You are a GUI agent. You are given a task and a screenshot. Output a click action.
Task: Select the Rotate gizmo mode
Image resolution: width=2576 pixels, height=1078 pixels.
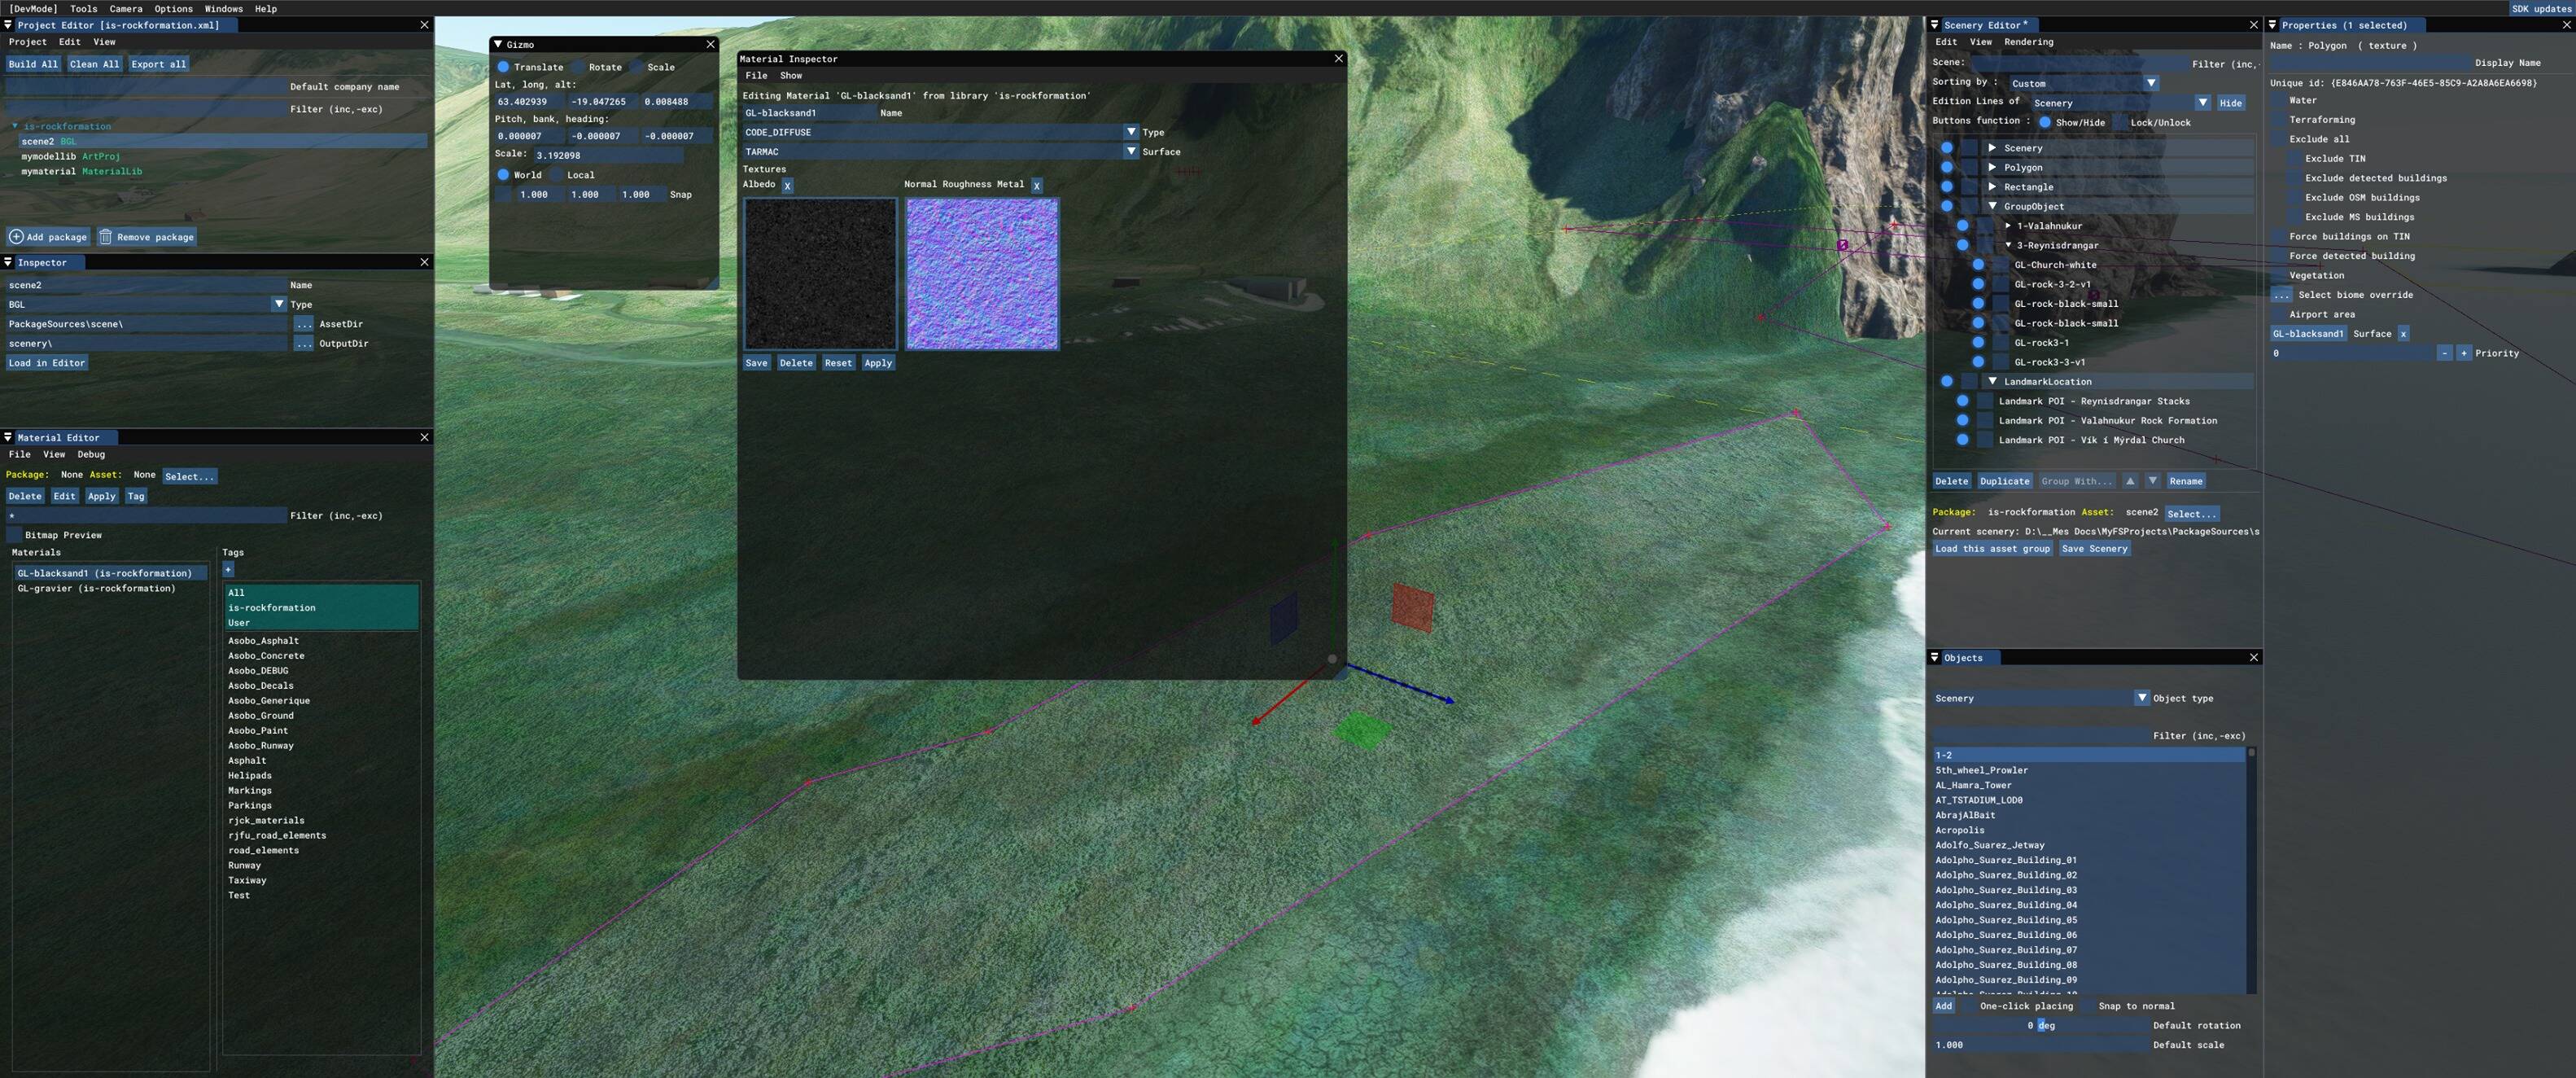(579, 67)
